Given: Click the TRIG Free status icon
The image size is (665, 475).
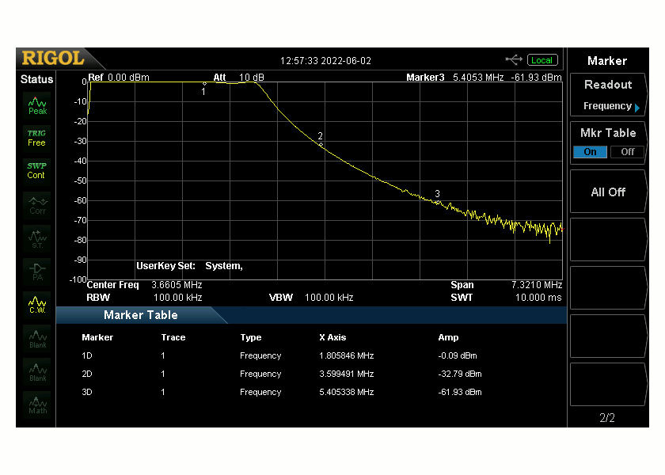Looking at the screenshot, I should click(x=36, y=137).
